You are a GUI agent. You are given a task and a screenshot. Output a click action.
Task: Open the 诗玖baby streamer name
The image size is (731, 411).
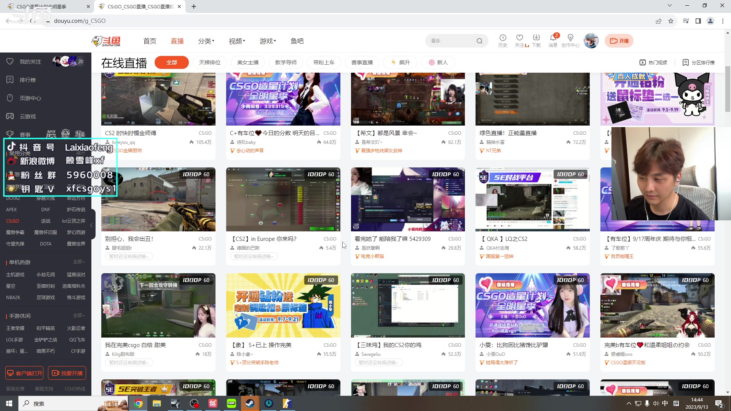coord(246,142)
